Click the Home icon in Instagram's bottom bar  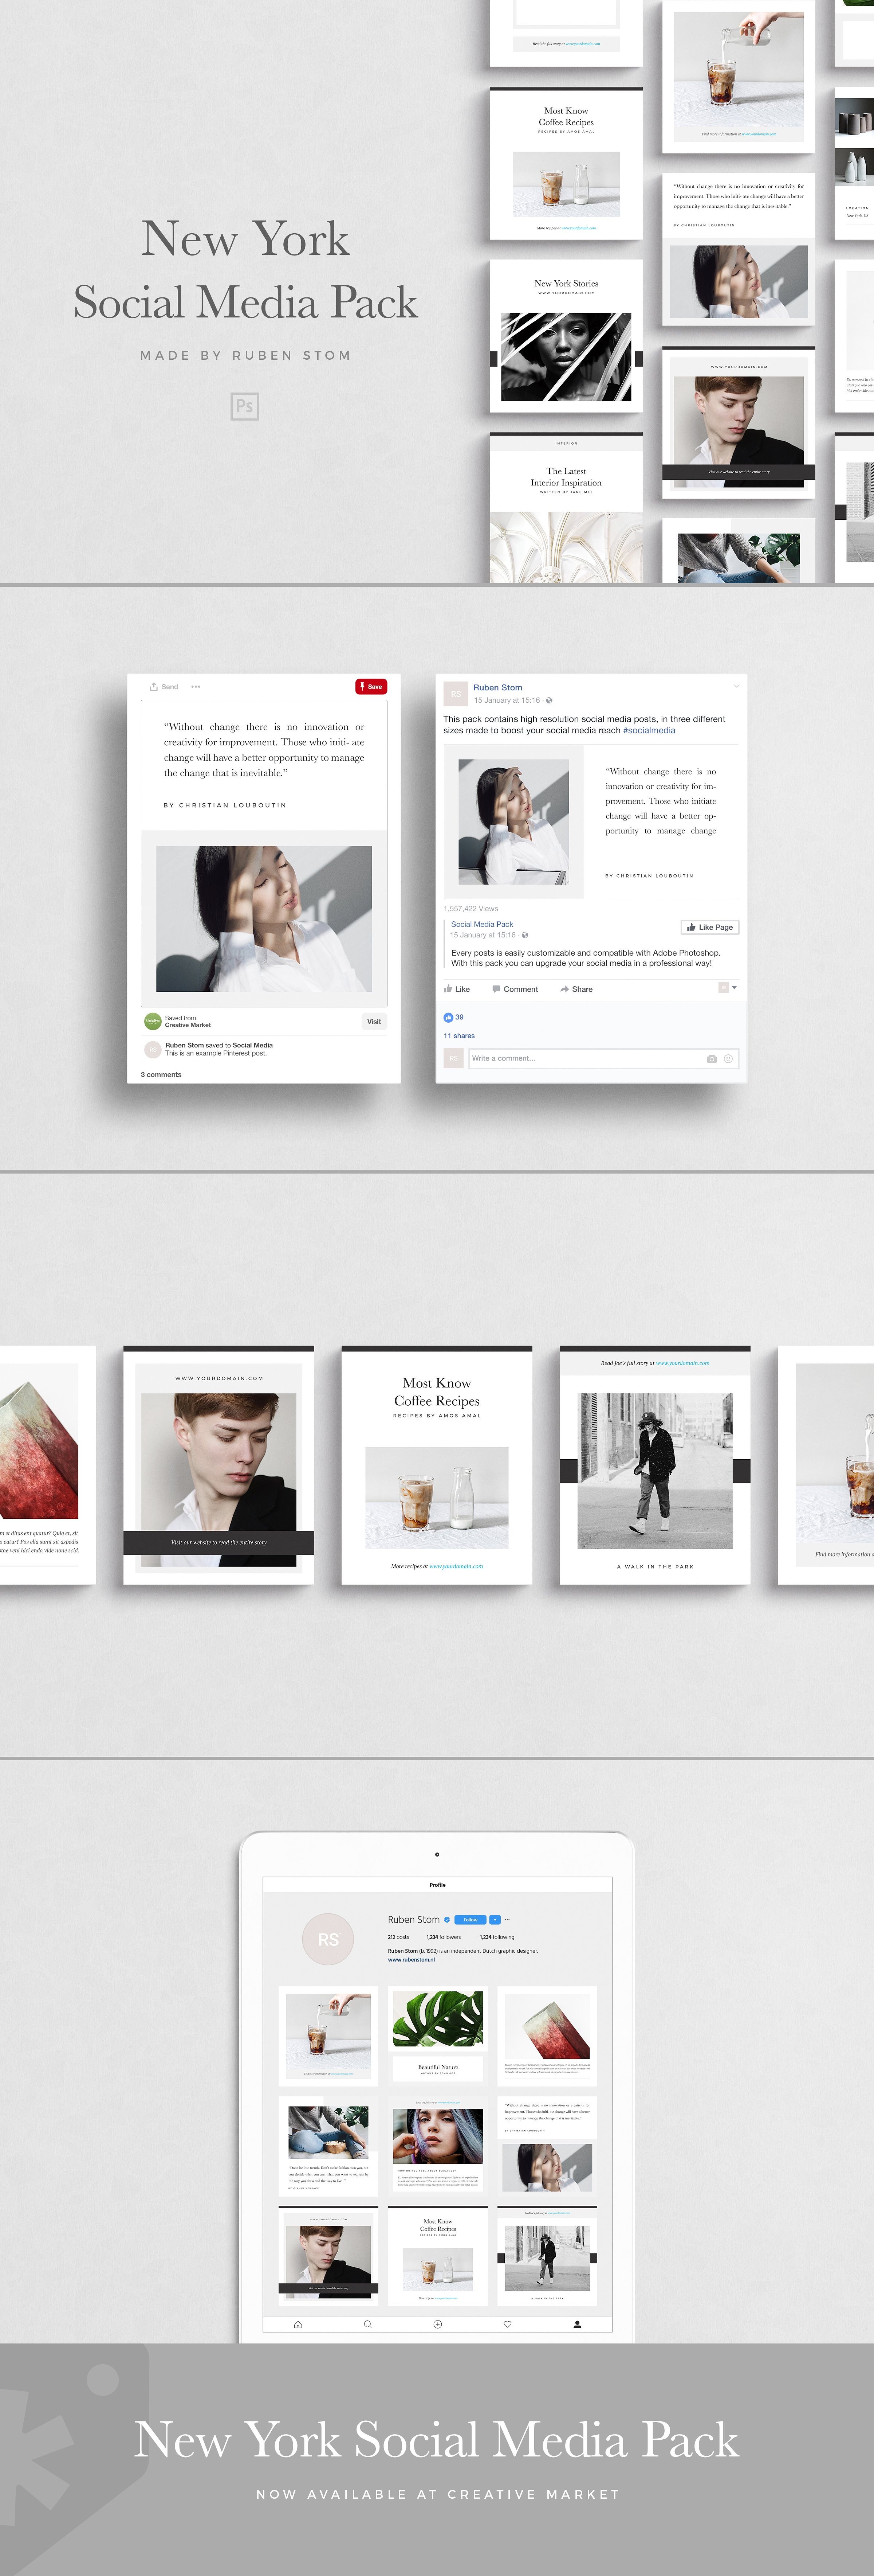coord(298,2325)
